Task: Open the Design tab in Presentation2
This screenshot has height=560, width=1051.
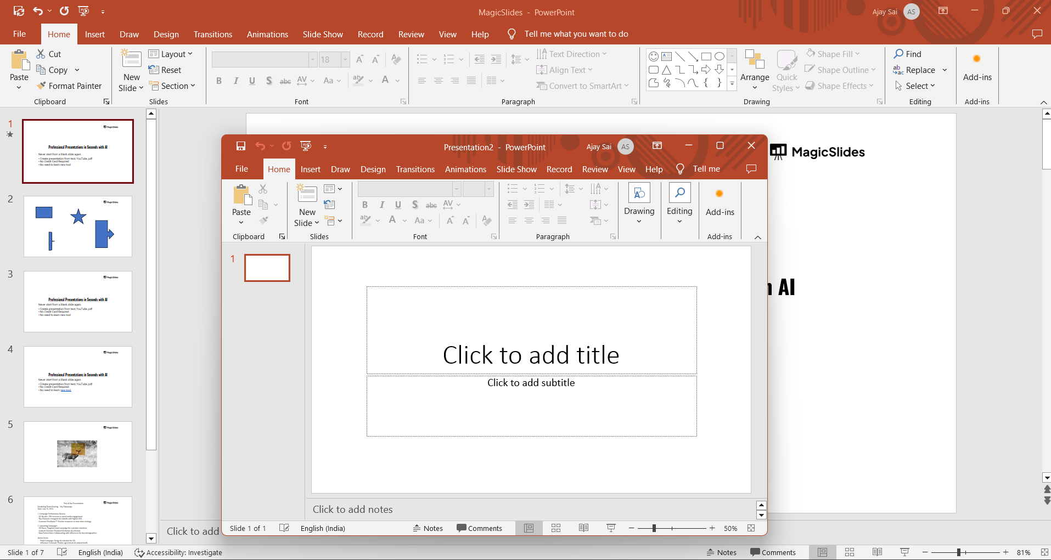Action: point(373,169)
